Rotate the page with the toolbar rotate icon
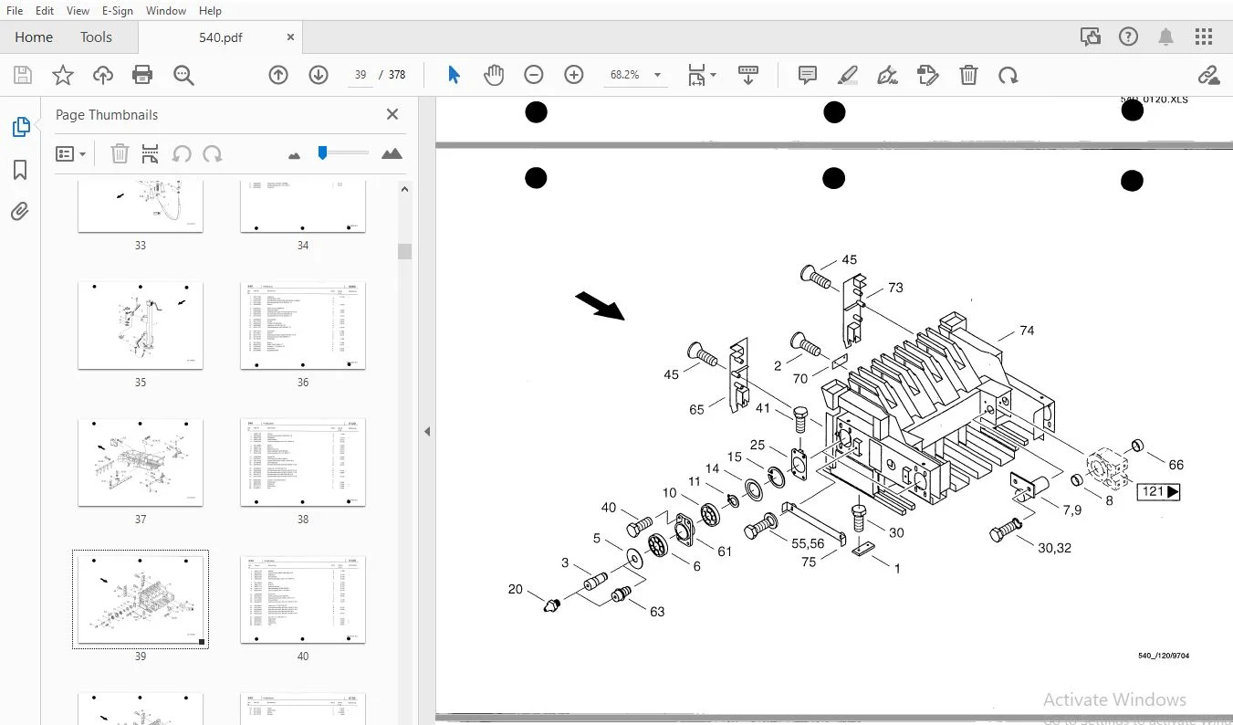Viewport: 1233px width, 725px height. point(1008,75)
